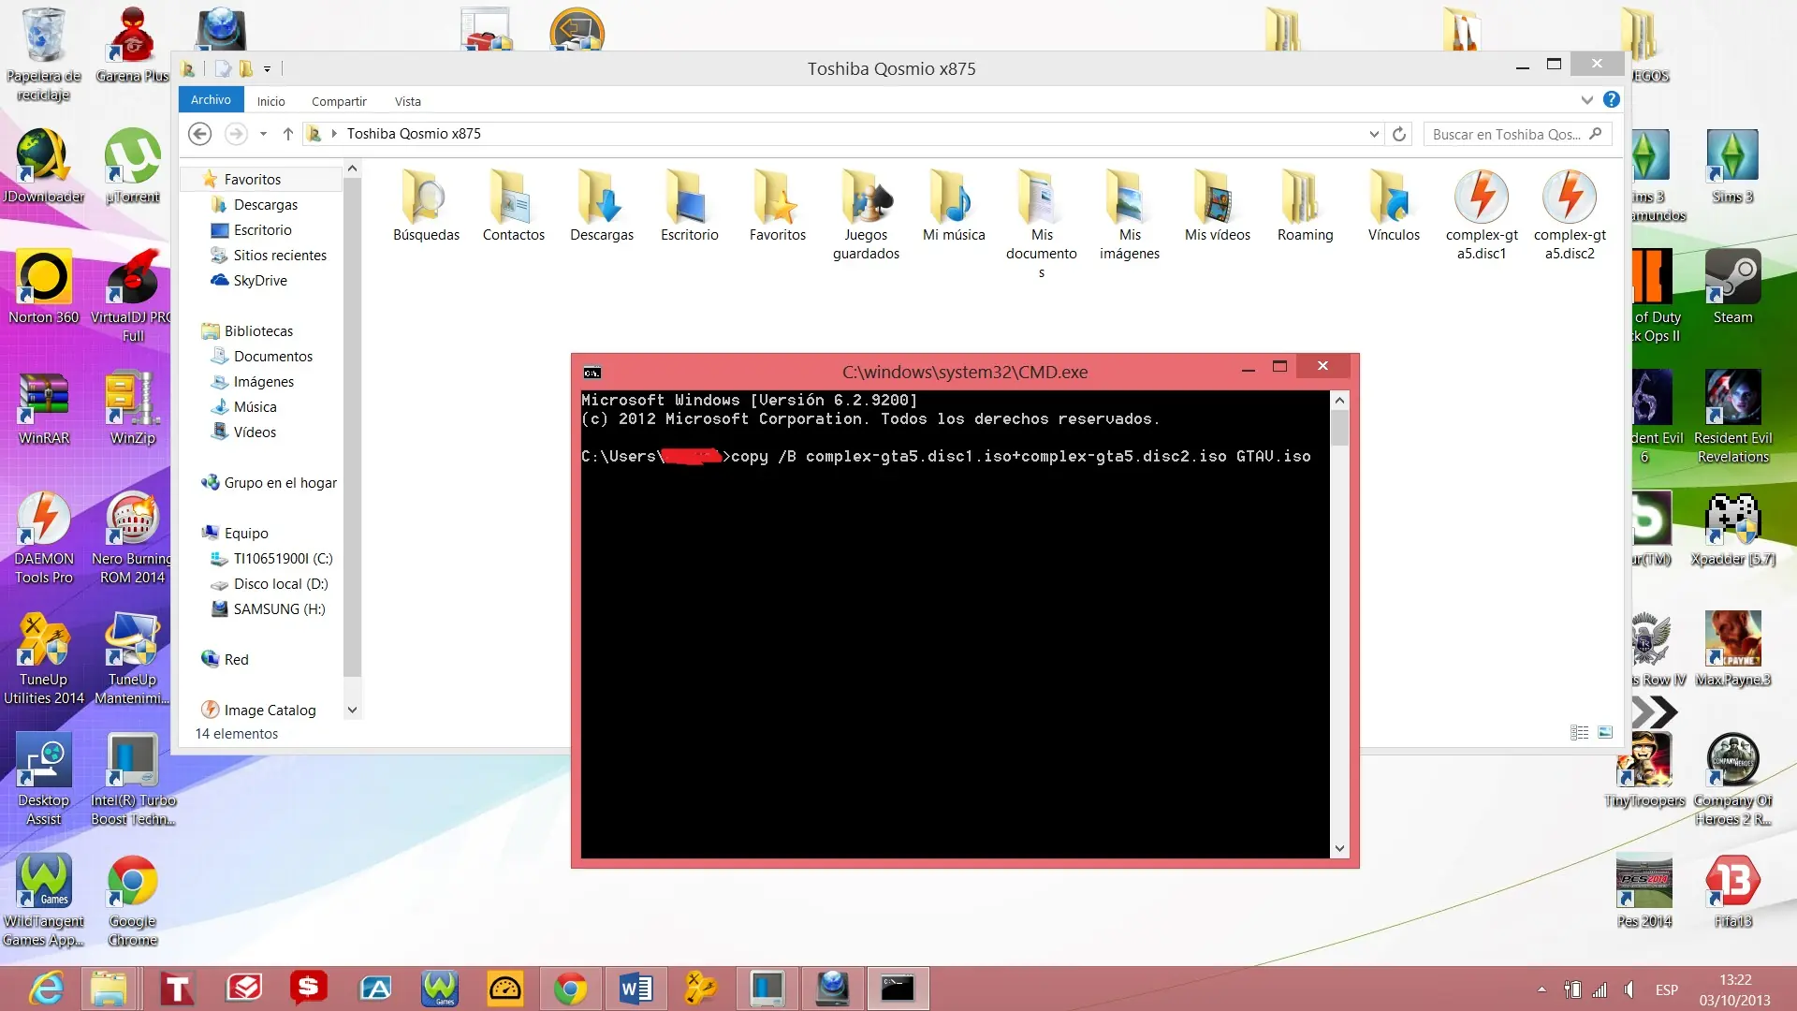Show hidden system tray icons
1797x1011 pixels.
pos(1541,989)
